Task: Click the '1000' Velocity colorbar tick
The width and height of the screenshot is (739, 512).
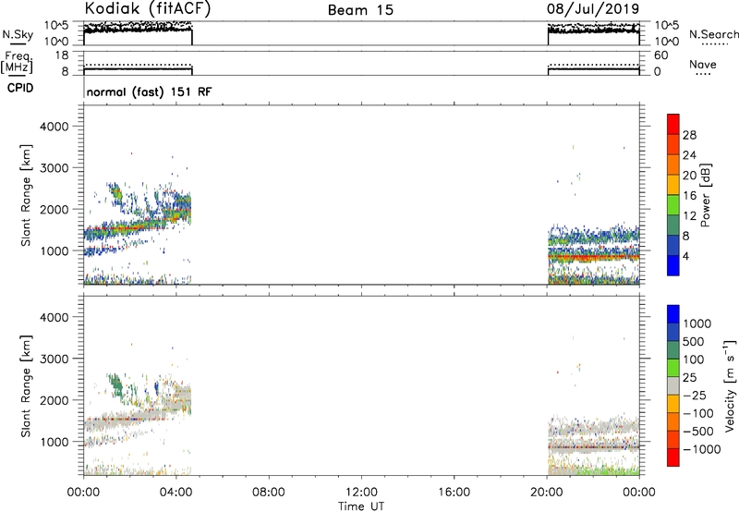Action: point(697,323)
